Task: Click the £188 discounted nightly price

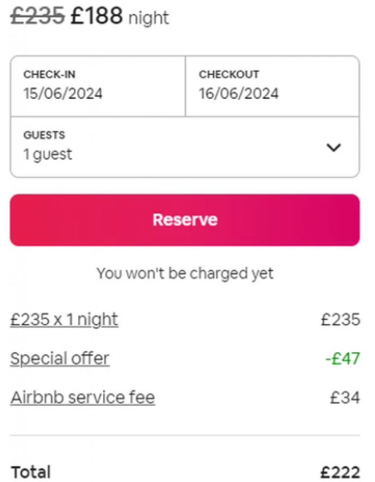Action: click(97, 16)
